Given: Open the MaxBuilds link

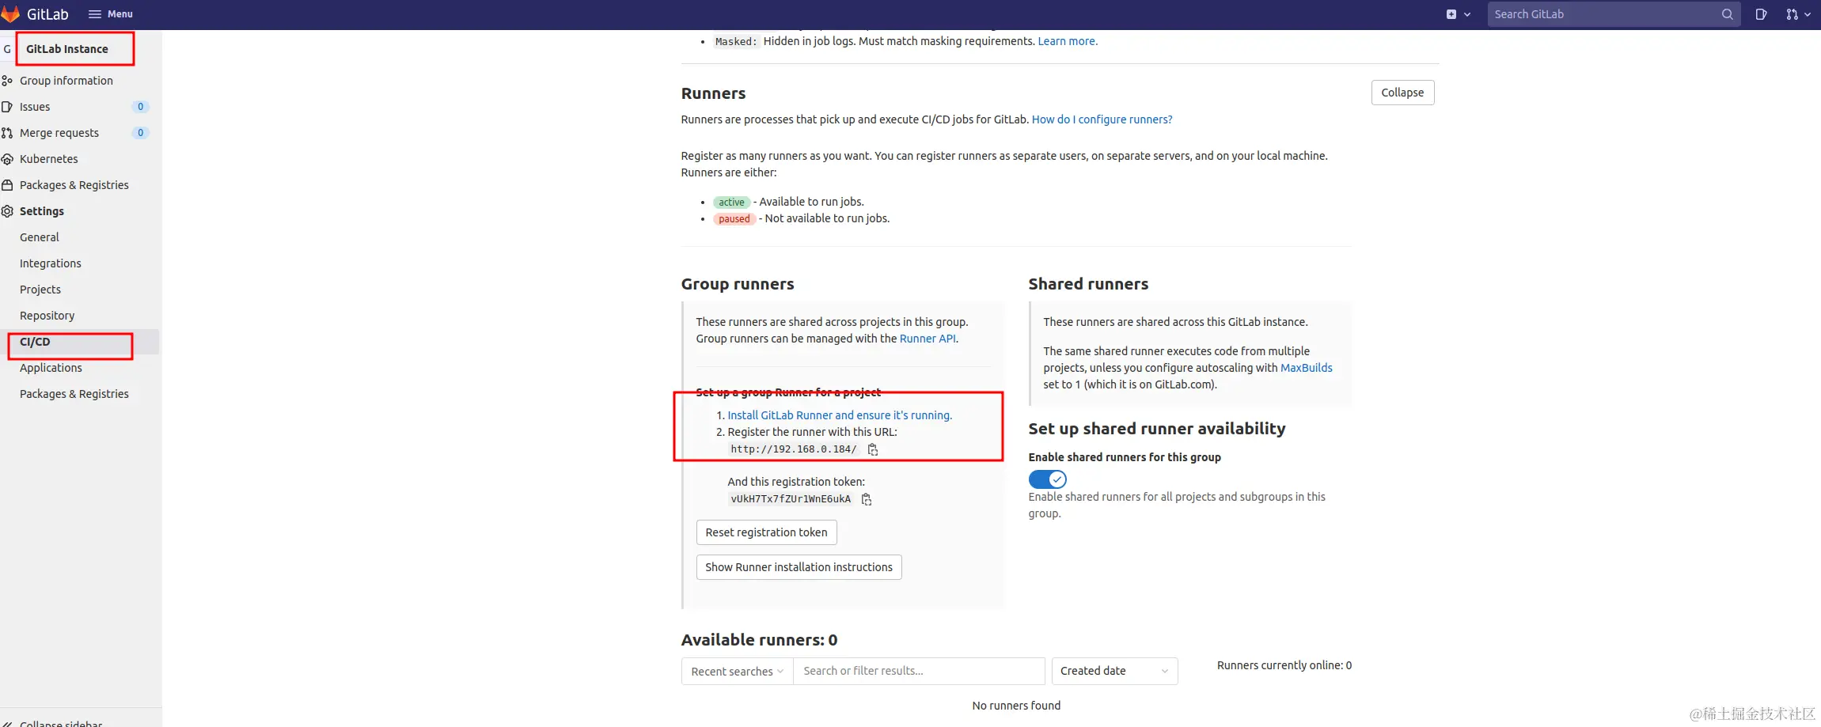Looking at the screenshot, I should pos(1306,368).
